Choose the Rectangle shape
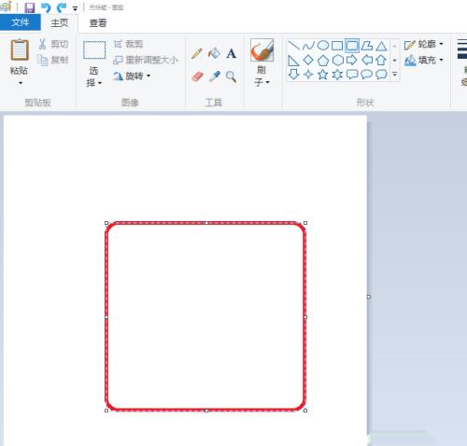This screenshot has width=467, height=446. point(337,46)
